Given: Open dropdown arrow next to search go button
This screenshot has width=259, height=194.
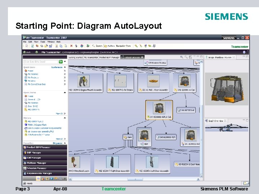Looking at the screenshot, I should [65, 61].
